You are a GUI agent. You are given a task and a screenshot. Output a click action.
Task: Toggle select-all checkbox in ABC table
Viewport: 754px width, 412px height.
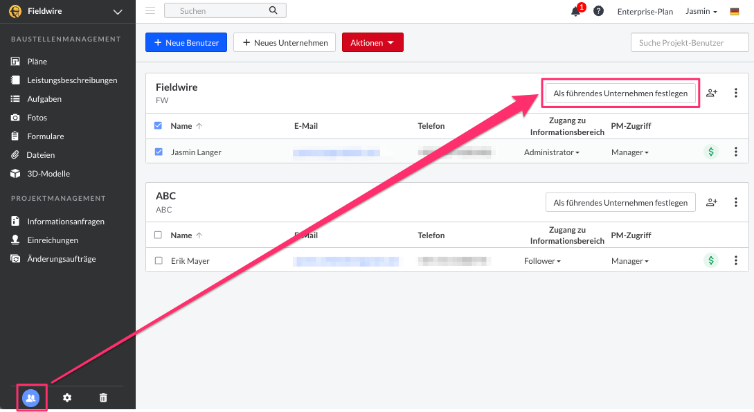pyautogui.click(x=158, y=235)
